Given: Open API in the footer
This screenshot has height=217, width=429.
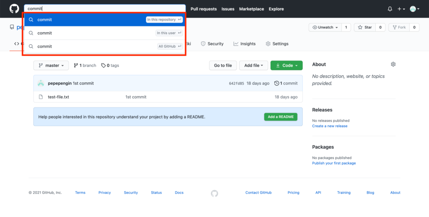Looking at the screenshot, I should (x=318, y=192).
